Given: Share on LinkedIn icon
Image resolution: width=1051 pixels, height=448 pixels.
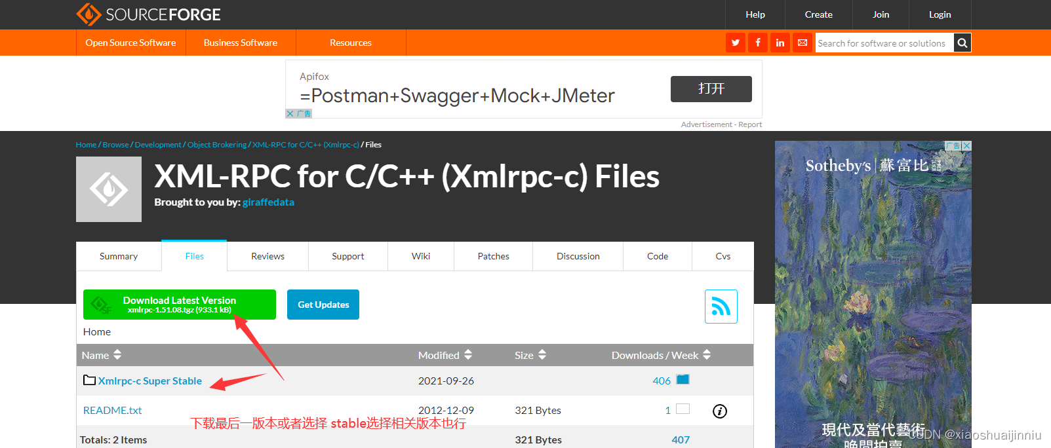Looking at the screenshot, I should pos(780,43).
